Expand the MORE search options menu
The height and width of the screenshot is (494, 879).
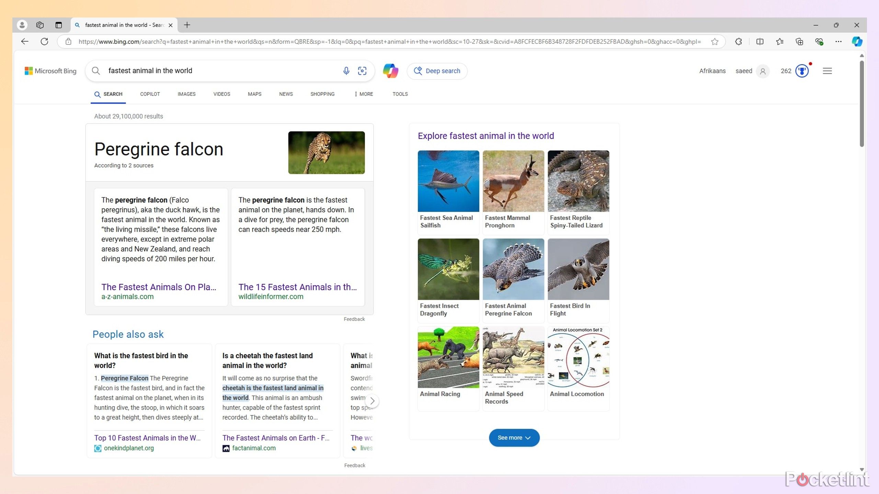tap(363, 94)
